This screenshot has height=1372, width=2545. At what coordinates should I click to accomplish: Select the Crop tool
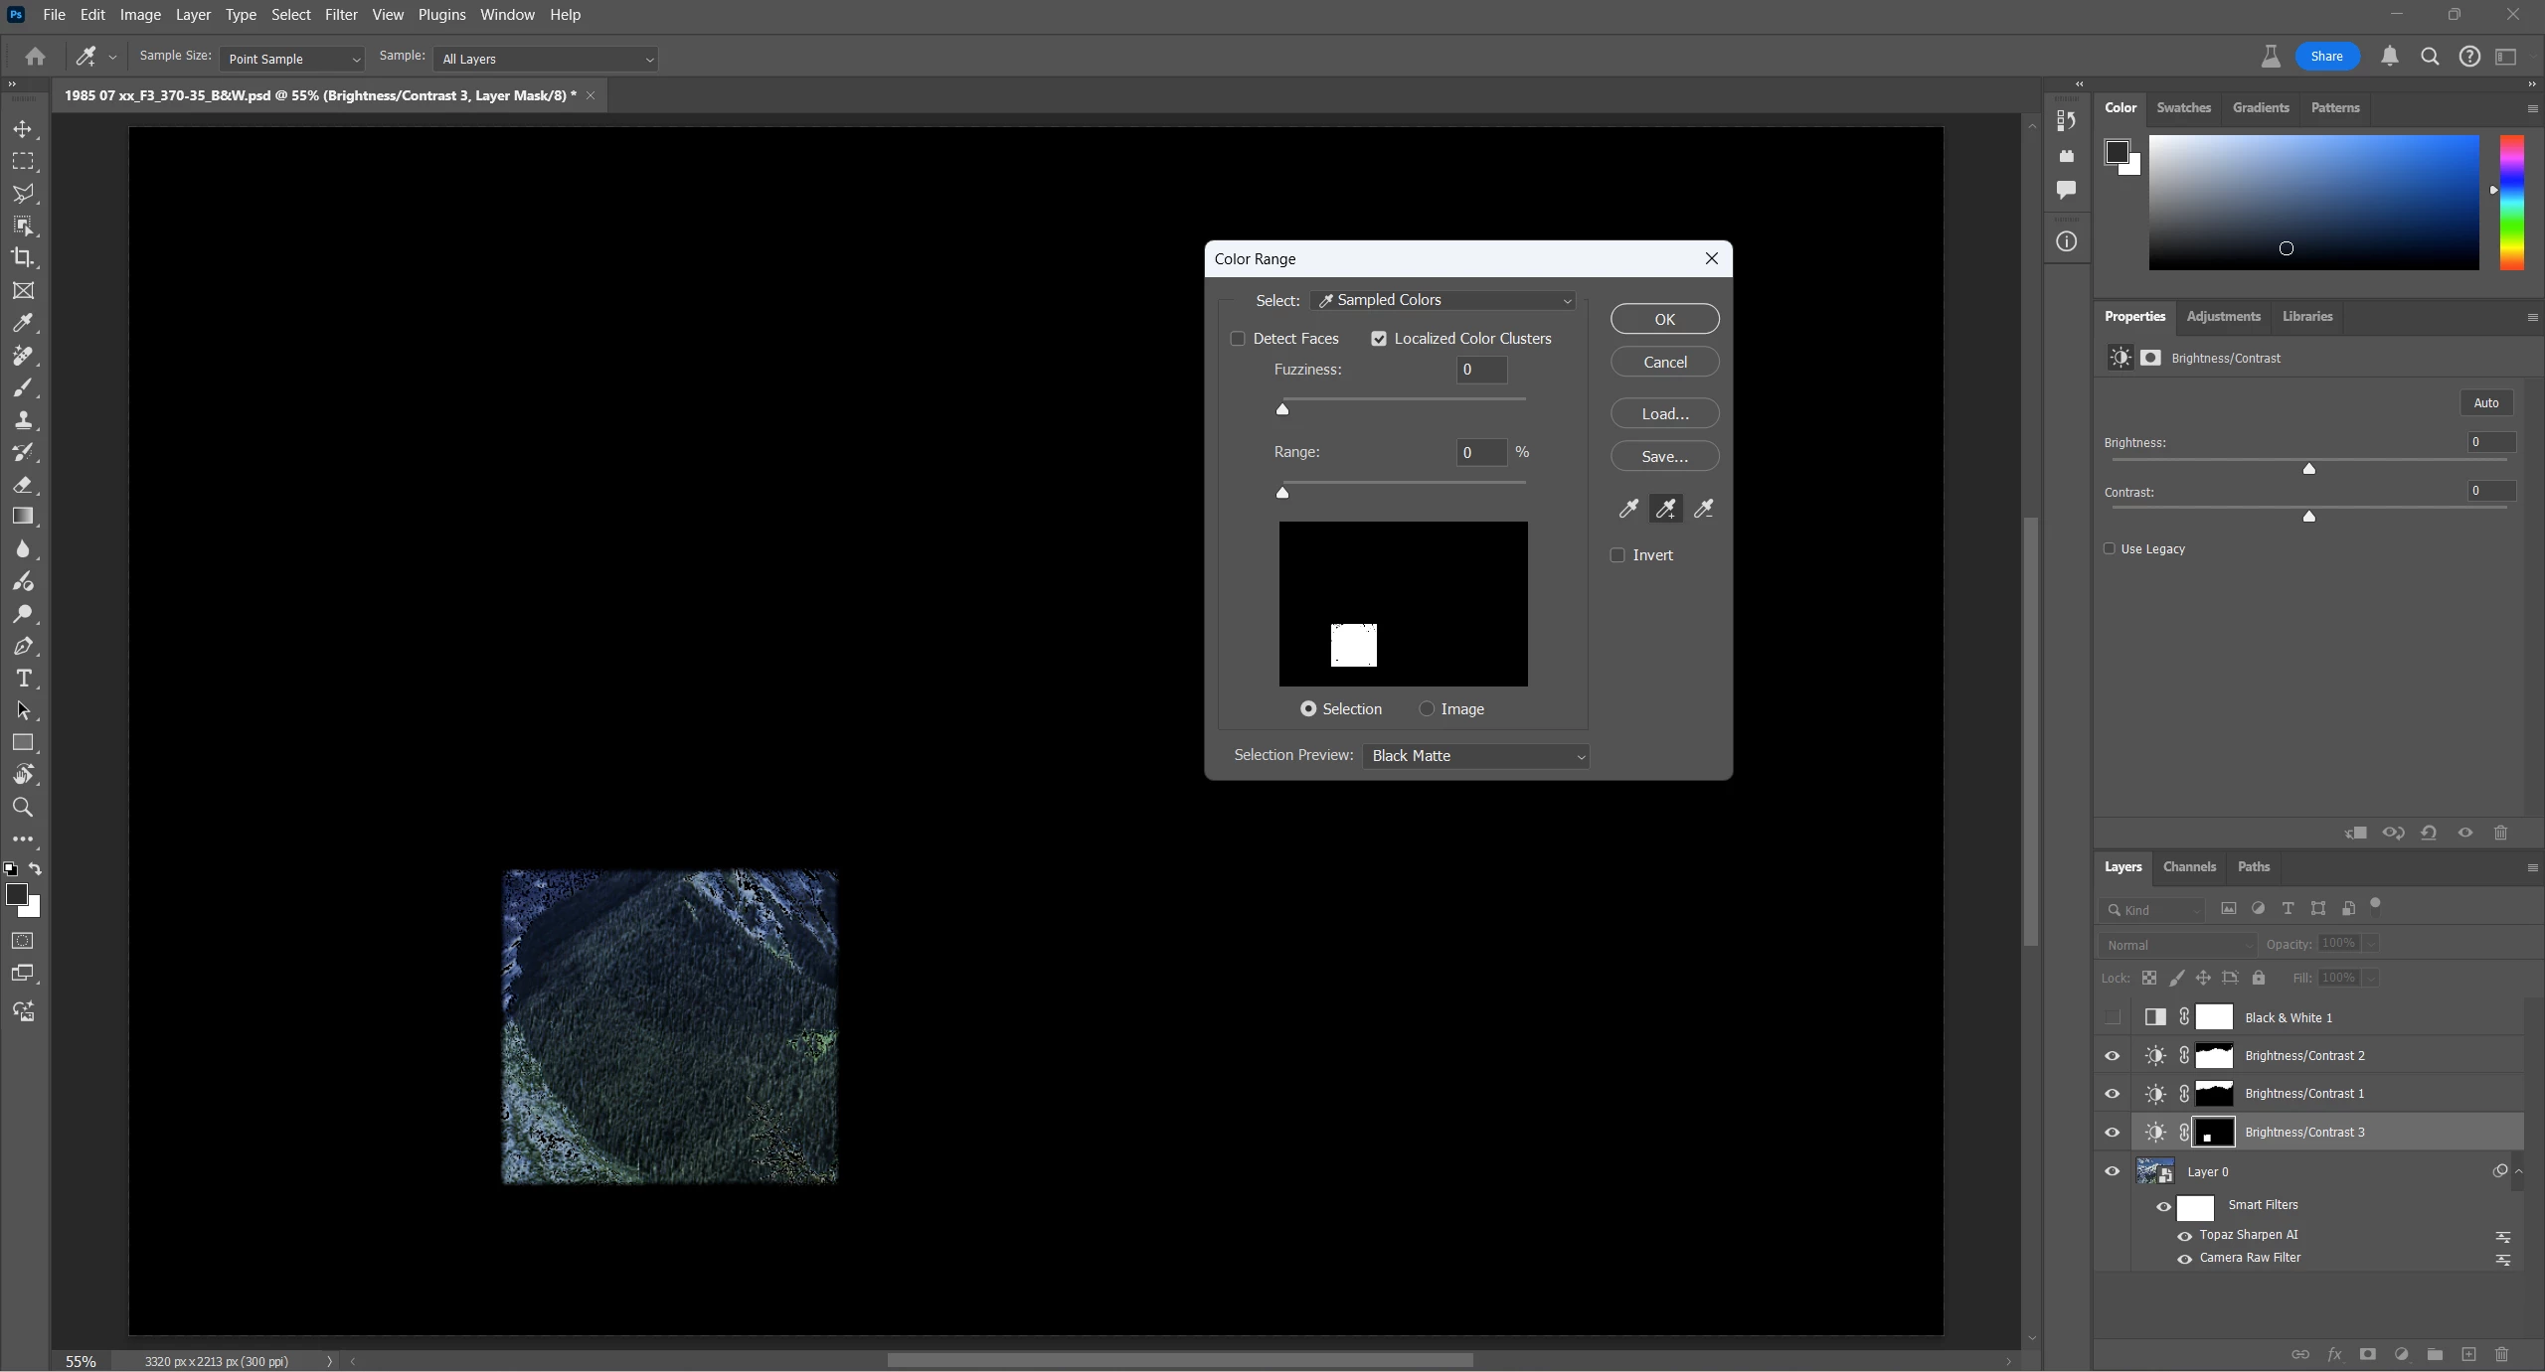[x=23, y=258]
